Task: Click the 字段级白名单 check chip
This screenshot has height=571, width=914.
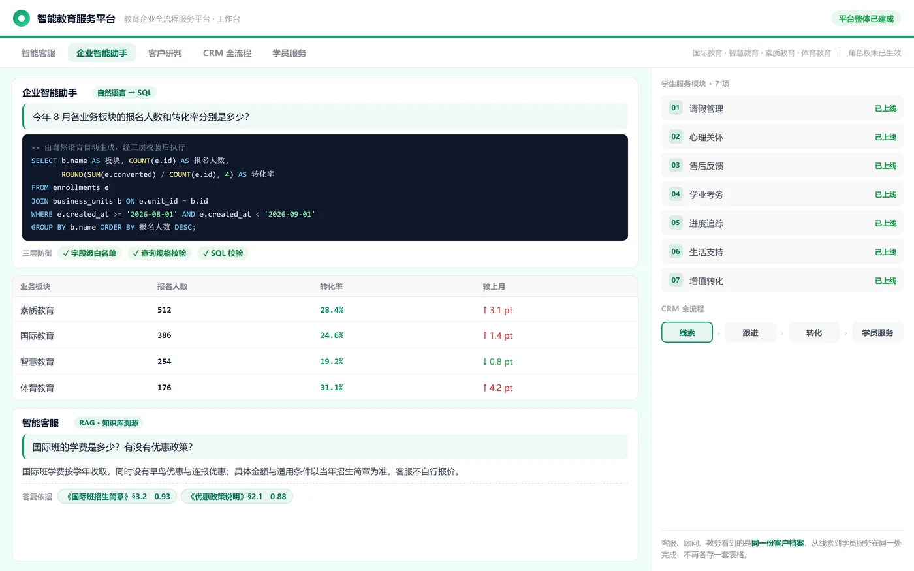Action: point(90,253)
